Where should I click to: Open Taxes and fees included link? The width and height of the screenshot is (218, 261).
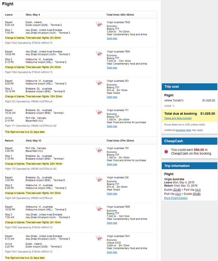coord(178,118)
